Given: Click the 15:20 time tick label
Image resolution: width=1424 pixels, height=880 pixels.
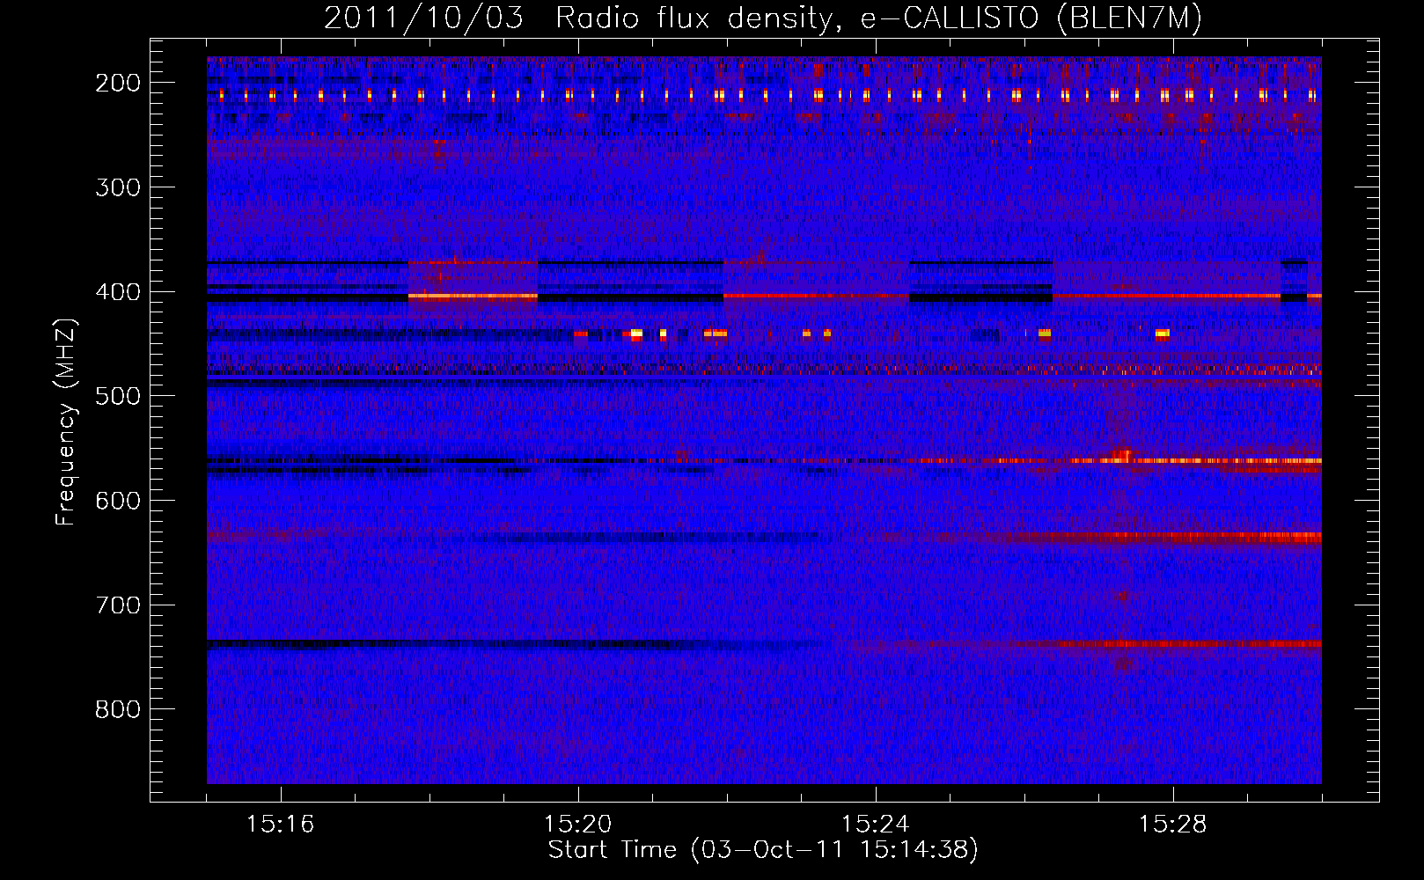Looking at the screenshot, I should pos(578,825).
